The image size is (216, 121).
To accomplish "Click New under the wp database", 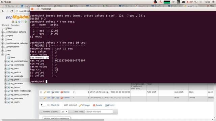I will coord(12,57).
